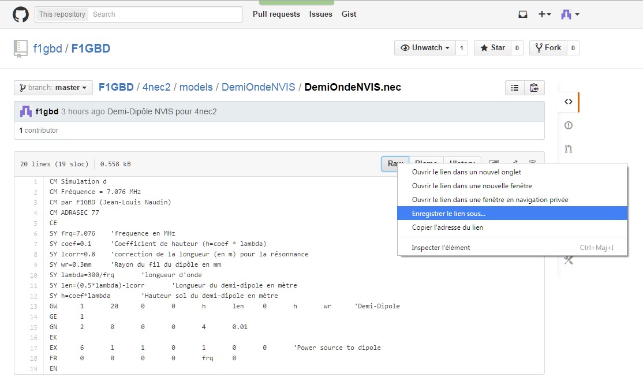The height and width of the screenshot is (388, 643).
Task: Star the repository
Action: pos(492,48)
